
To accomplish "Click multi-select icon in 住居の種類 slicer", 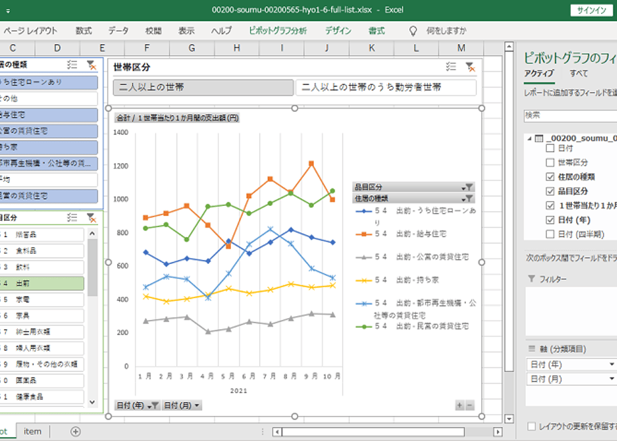I will 72,65.
